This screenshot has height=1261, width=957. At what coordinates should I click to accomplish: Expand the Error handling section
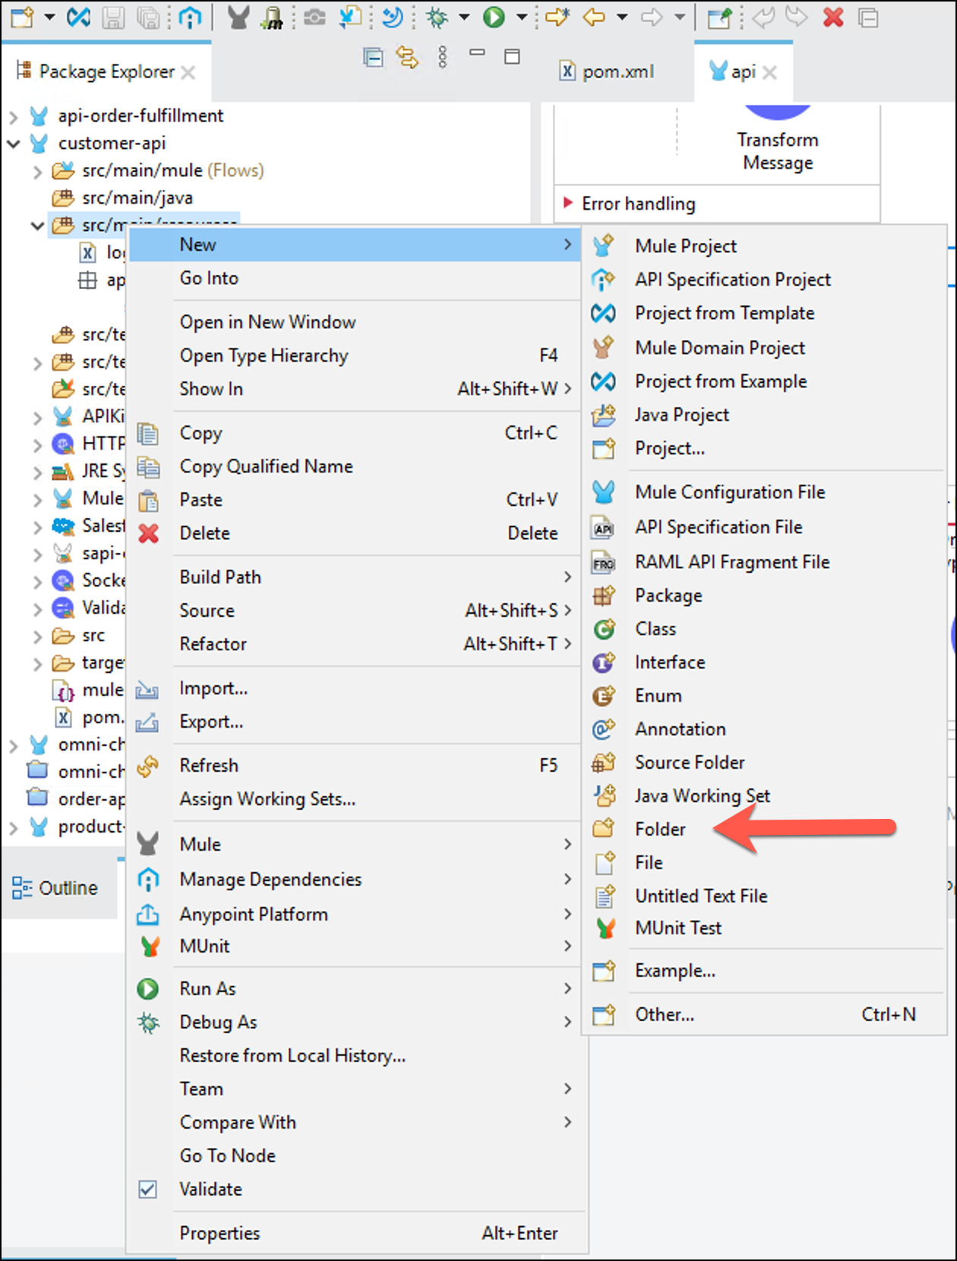(x=567, y=203)
